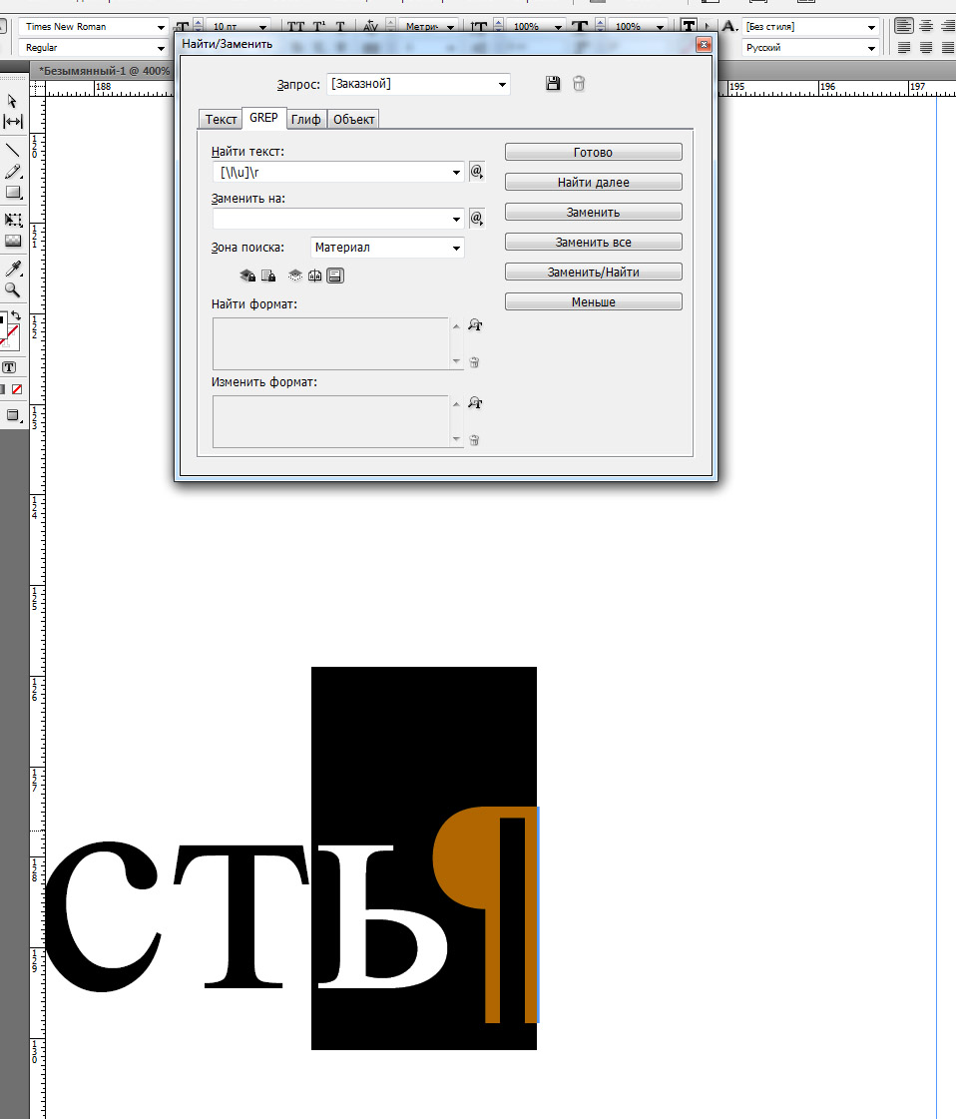Select the Line tool
Viewport: 956px width, 1119px height.
click(x=13, y=150)
